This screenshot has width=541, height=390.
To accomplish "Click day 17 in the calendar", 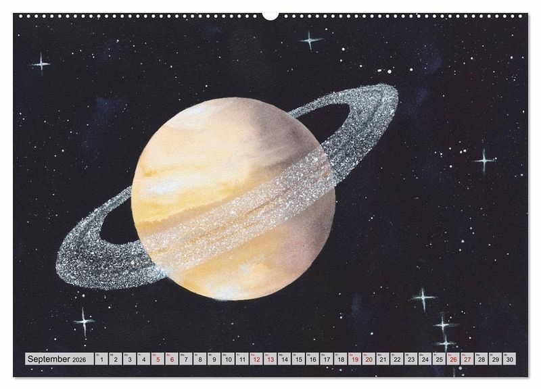I will (x=327, y=360).
